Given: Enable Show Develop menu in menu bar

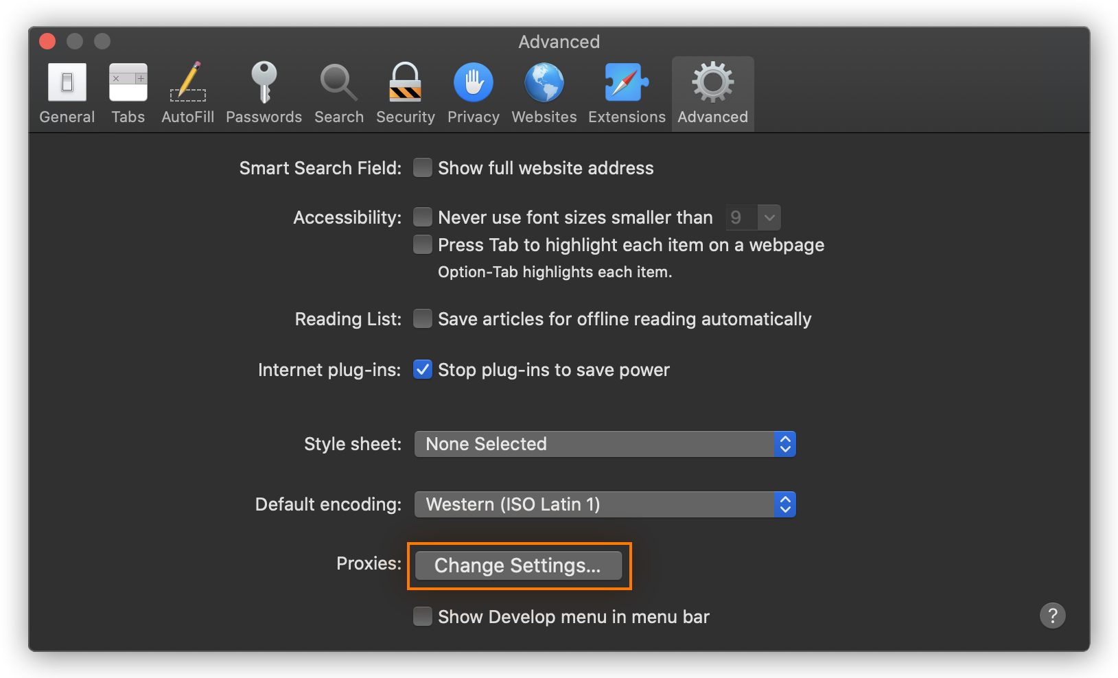Looking at the screenshot, I should click(x=422, y=616).
